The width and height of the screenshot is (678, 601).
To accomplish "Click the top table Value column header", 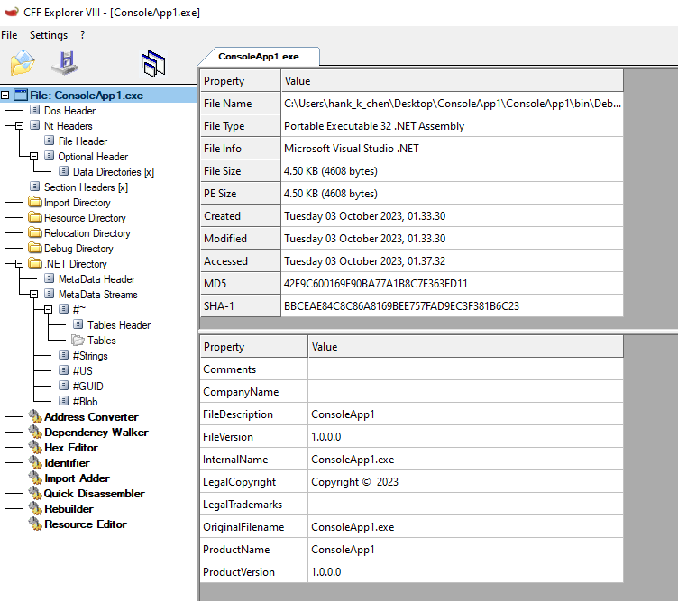I will [453, 81].
